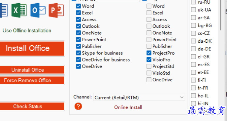Check the ru-RU language checkbox
228x121 pixels.
[x=193, y=2]
